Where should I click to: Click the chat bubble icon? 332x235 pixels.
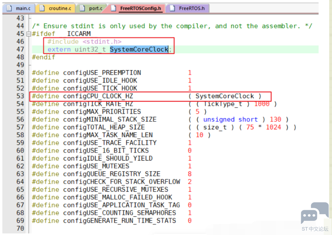[315, 213]
